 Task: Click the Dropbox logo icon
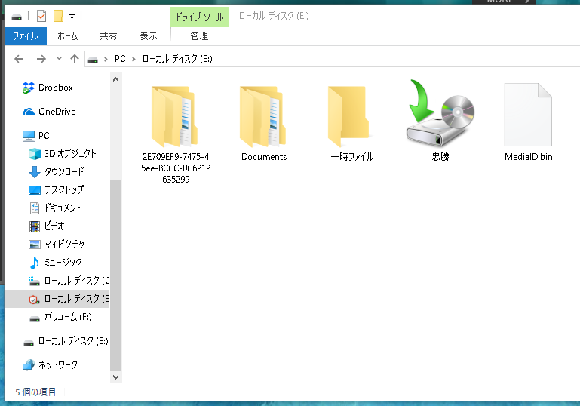pyautogui.click(x=29, y=88)
